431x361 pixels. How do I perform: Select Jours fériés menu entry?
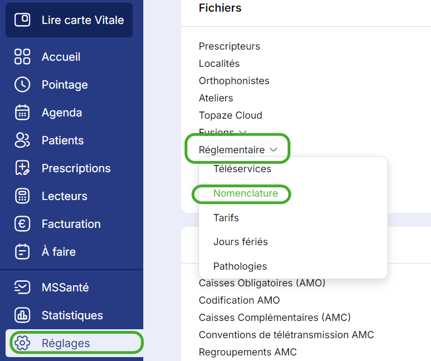click(x=240, y=242)
